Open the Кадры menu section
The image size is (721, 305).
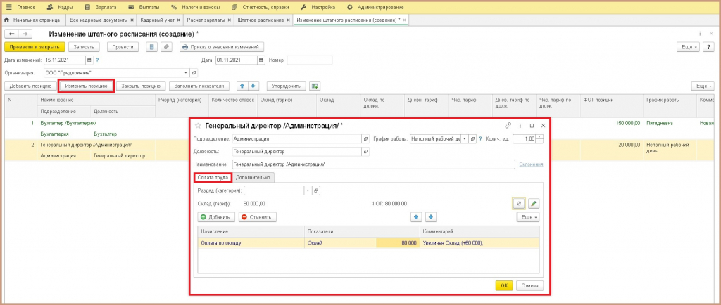tap(59, 7)
